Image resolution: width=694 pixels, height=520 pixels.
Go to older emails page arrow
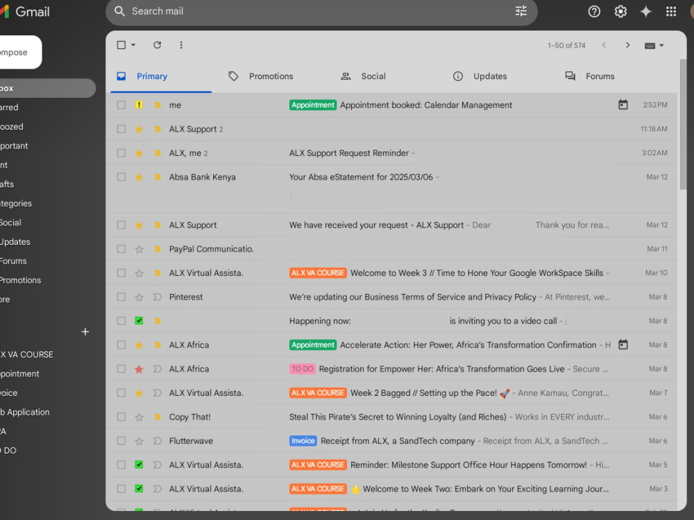click(627, 45)
